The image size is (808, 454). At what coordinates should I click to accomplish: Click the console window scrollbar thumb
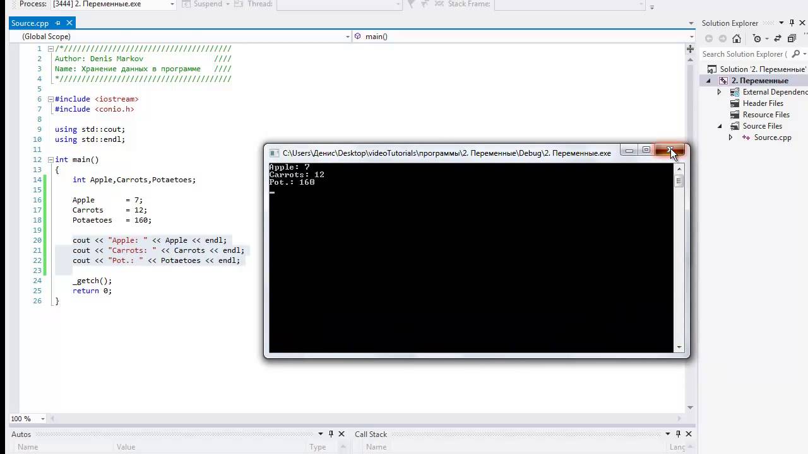679,181
